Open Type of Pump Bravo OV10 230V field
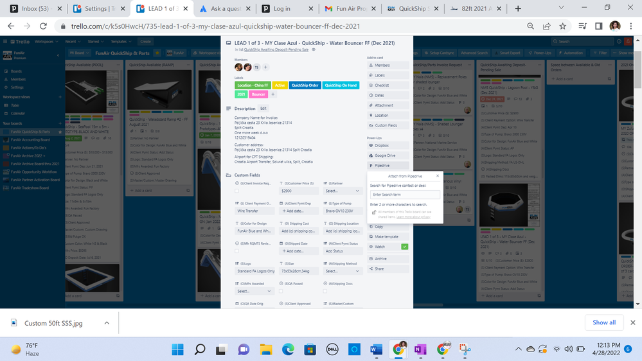Image resolution: width=642 pixels, height=361 pixels. click(343, 211)
